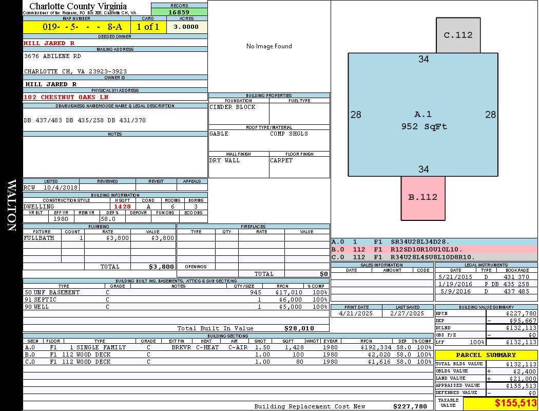Click the PARCEL SUMMARY yellow header
Screen dimensions: 539x411
[x=486, y=355]
